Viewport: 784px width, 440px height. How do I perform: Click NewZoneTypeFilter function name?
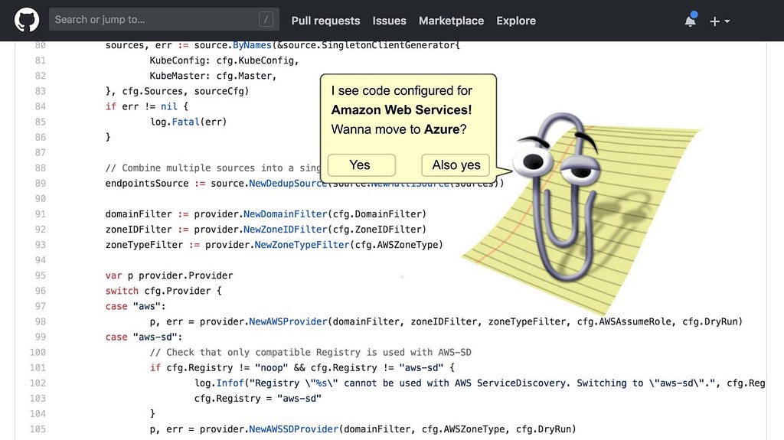click(x=302, y=245)
